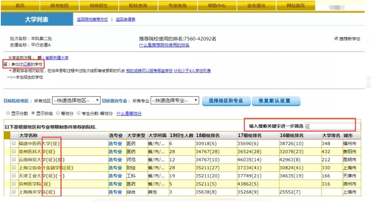This screenshot has width=371, height=202.
Task: Sort by 城市 column header
Action: (348, 135)
